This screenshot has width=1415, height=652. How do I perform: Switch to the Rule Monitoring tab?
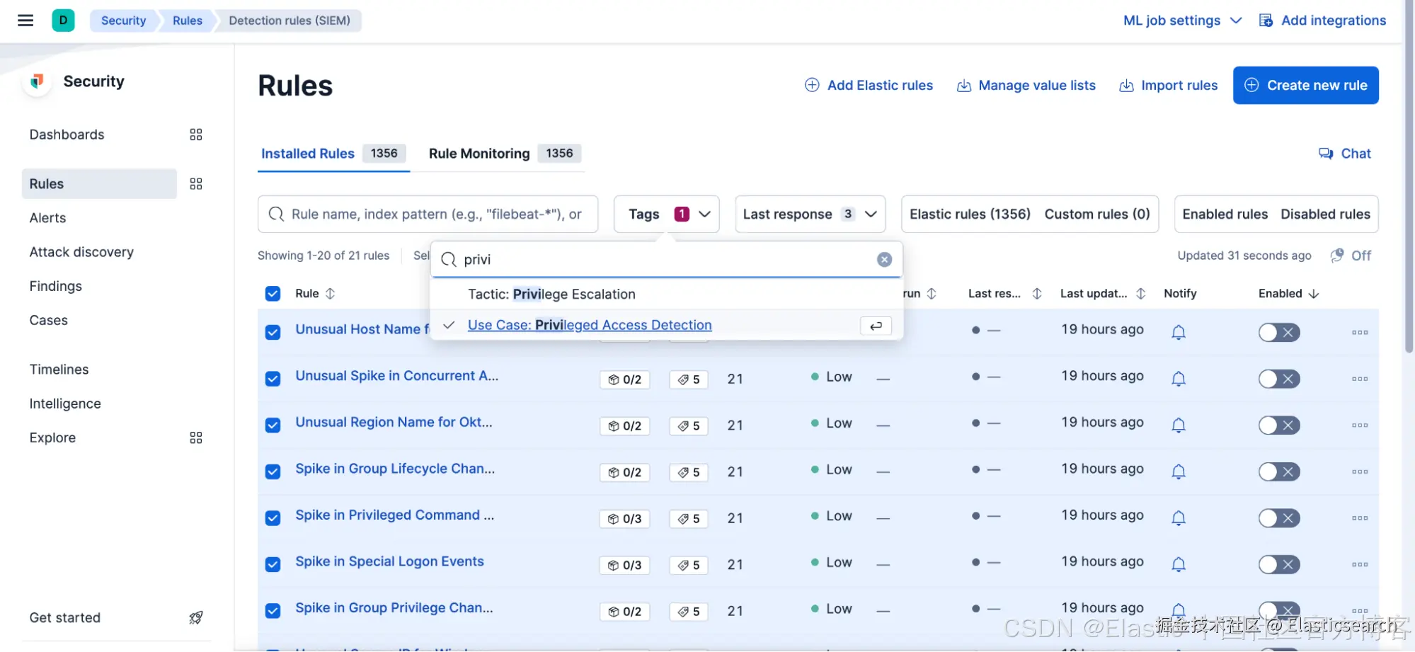point(479,154)
